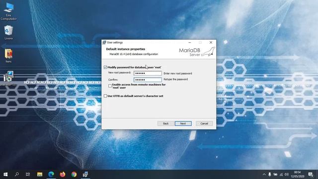Click the User settings title bar icon

[x=104, y=42]
